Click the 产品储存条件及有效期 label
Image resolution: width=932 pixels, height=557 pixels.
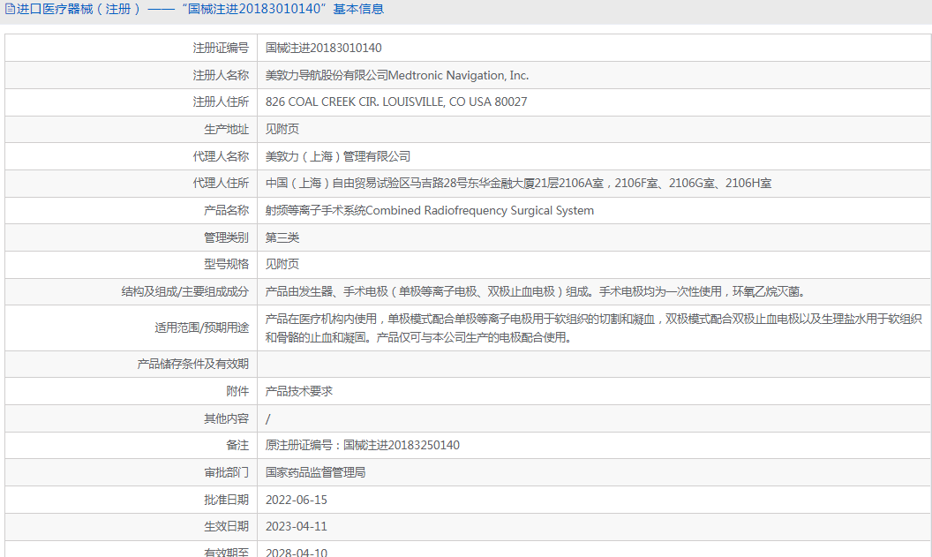coord(192,364)
